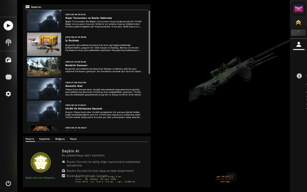Click the yellow rank chevron icon
Screen dimensions: 307x192
click(298, 23)
